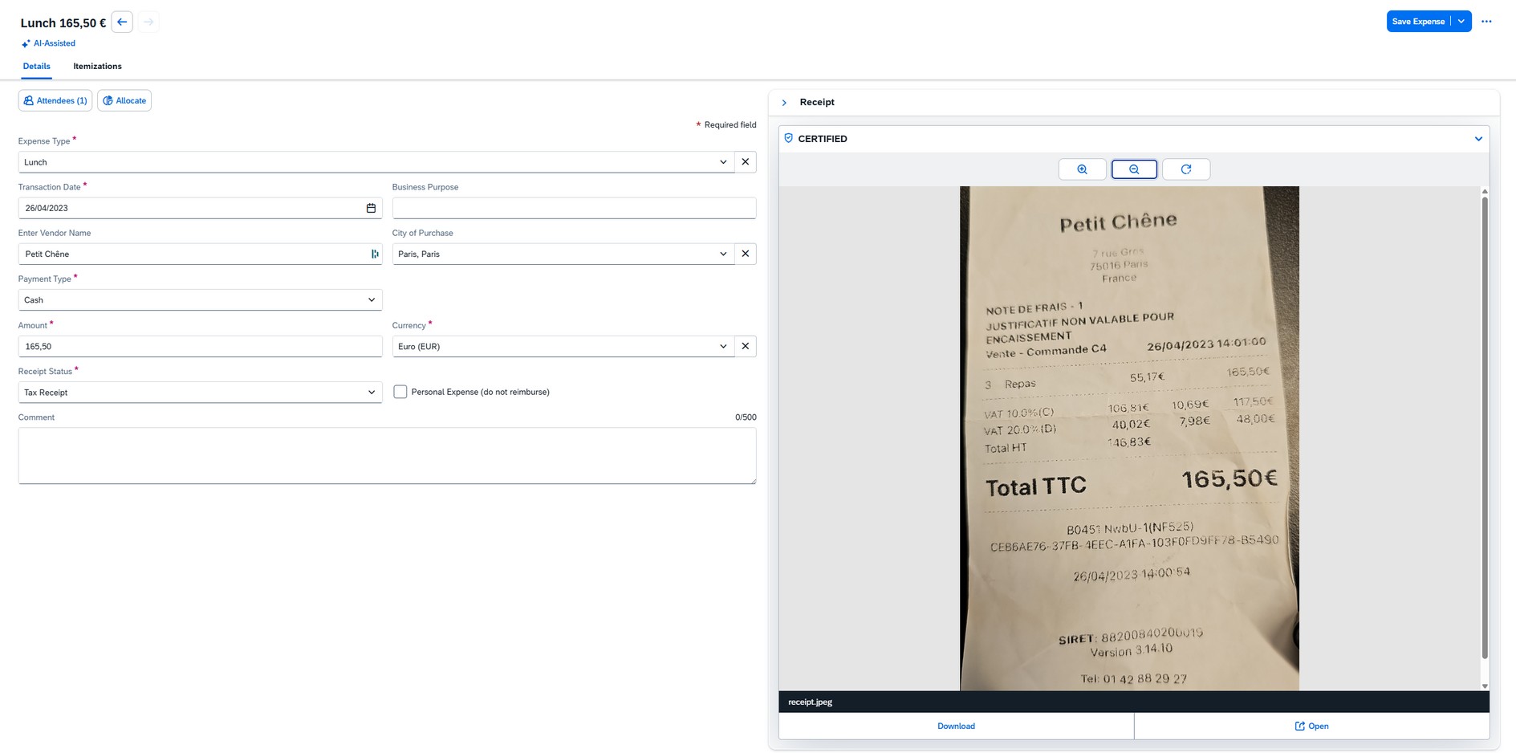Click the vendor name lookup icon
This screenshot has width=1516, height=753.
(375, 254)
